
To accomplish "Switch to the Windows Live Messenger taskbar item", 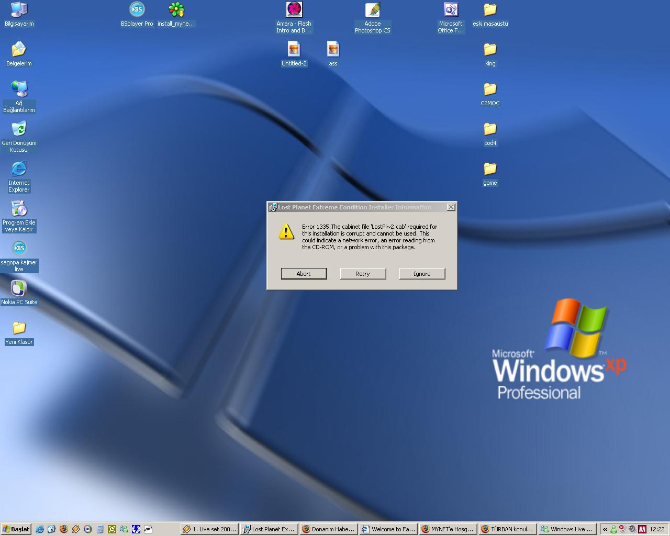I will coord(567,529).
